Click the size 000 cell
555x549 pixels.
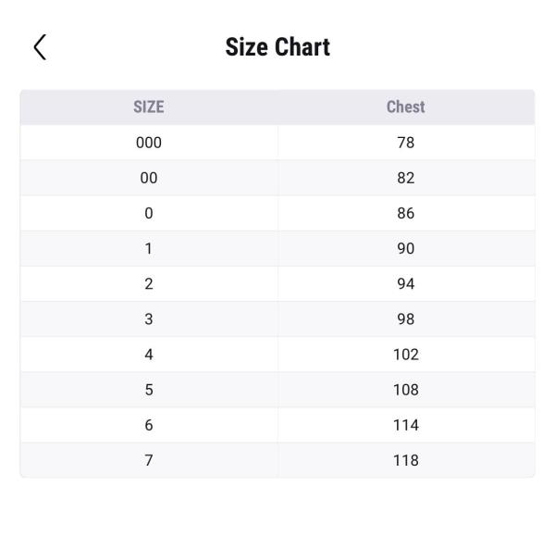pos(148,143)
